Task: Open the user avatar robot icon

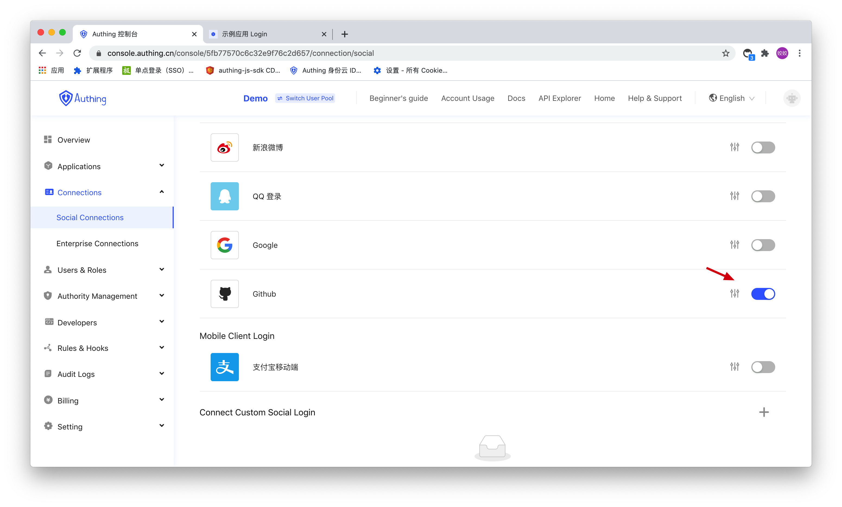Action: pos(792,98)
